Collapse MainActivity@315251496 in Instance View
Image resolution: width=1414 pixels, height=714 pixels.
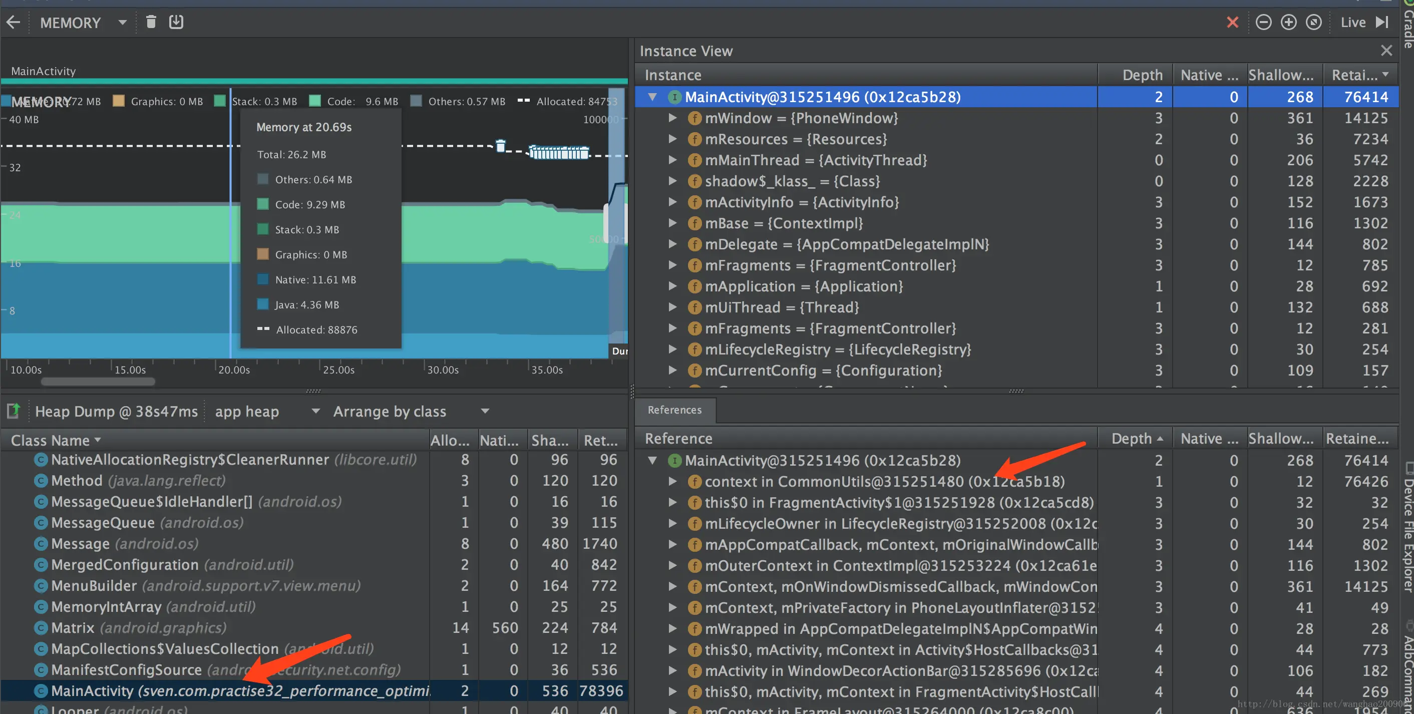(x=652, y=97)
